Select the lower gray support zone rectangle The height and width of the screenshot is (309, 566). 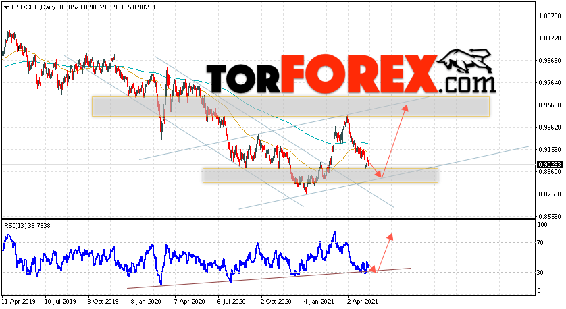coord(320,175)
